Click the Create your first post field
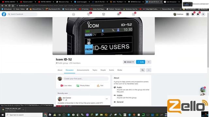Screen dimensions: 209x117 [86, 79]
